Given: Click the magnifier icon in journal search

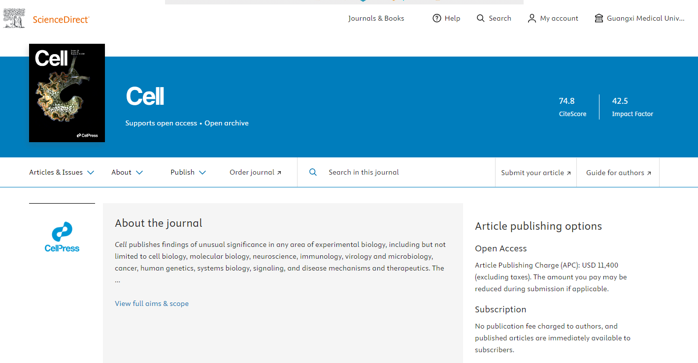Looking at the screenshot, I should coord(313,172).
